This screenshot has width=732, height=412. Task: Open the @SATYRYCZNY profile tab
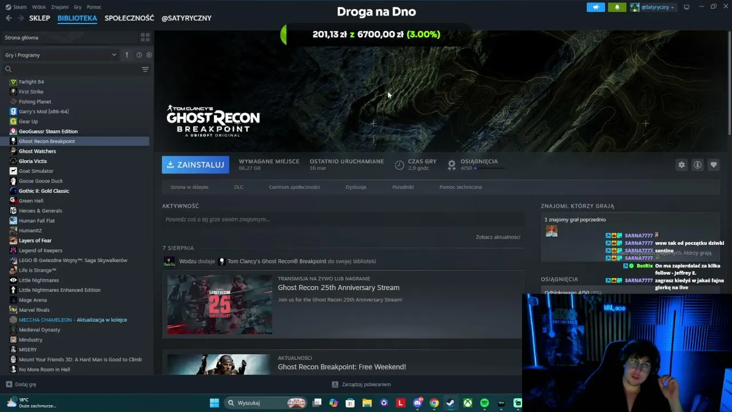[x=186, y=18]
